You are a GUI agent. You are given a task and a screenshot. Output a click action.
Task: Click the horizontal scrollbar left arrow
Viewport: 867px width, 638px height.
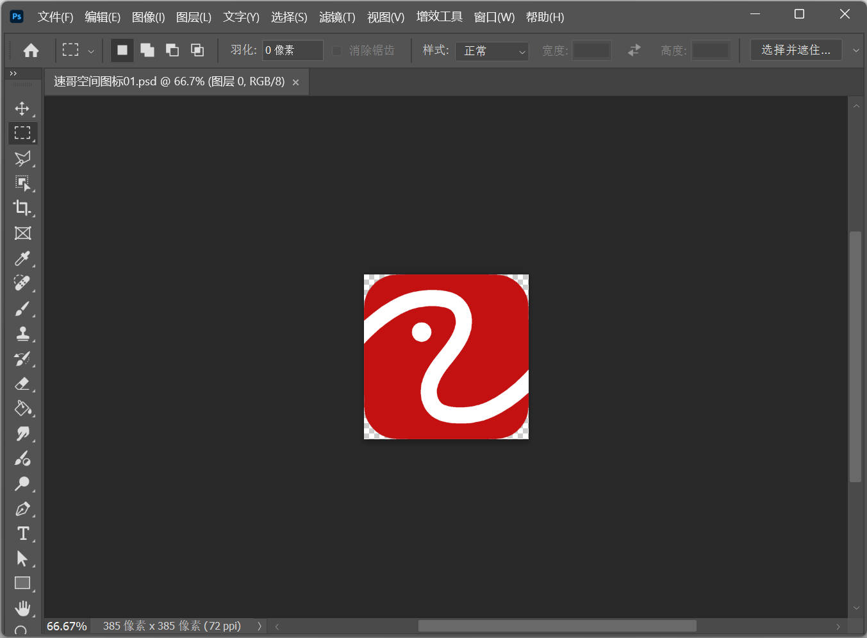click(x=277, y=626)
